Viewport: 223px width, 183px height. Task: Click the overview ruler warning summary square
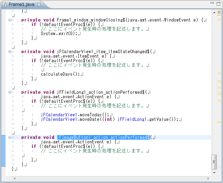click(x=219, y=13)
